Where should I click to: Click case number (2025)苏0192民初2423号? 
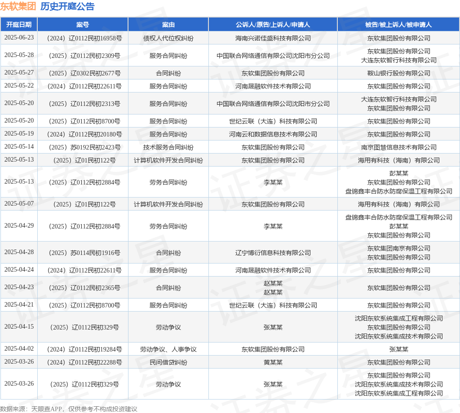click(84, 147)
